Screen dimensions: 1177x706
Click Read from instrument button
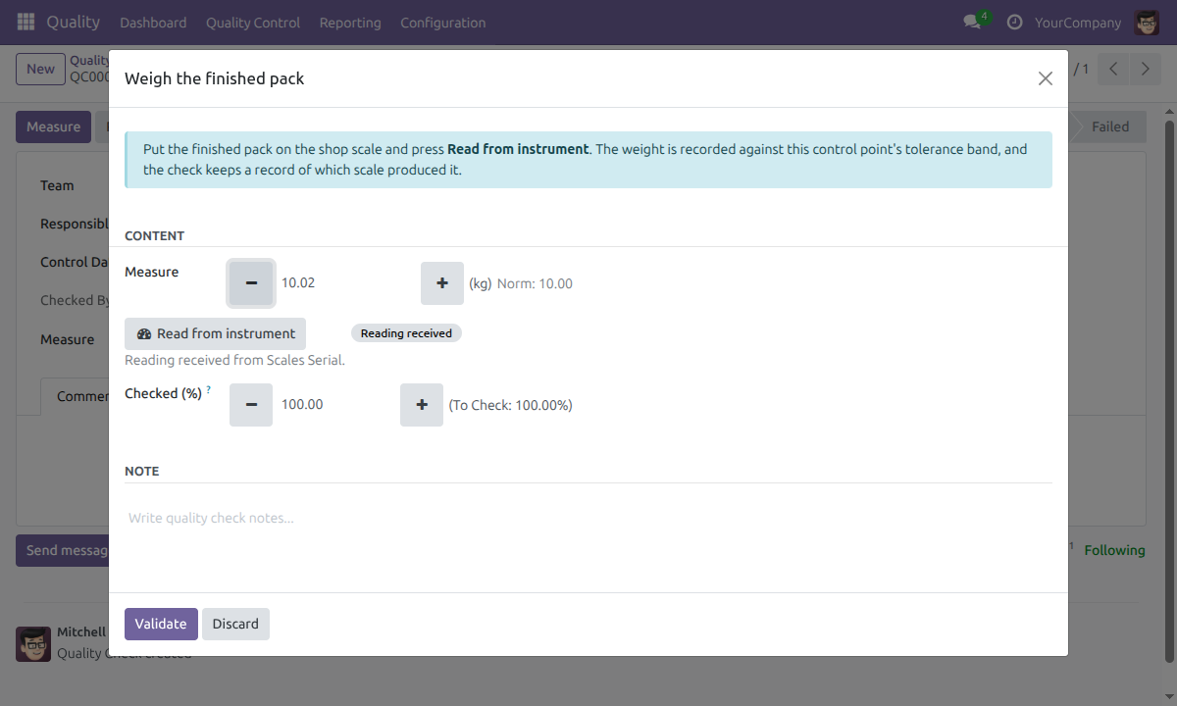point(216,333)
